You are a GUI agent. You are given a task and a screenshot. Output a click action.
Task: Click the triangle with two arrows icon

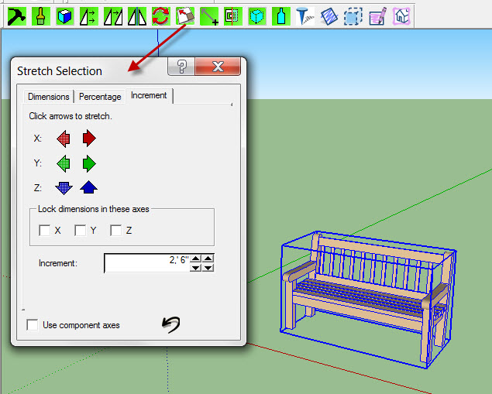(x=89, y=16)
